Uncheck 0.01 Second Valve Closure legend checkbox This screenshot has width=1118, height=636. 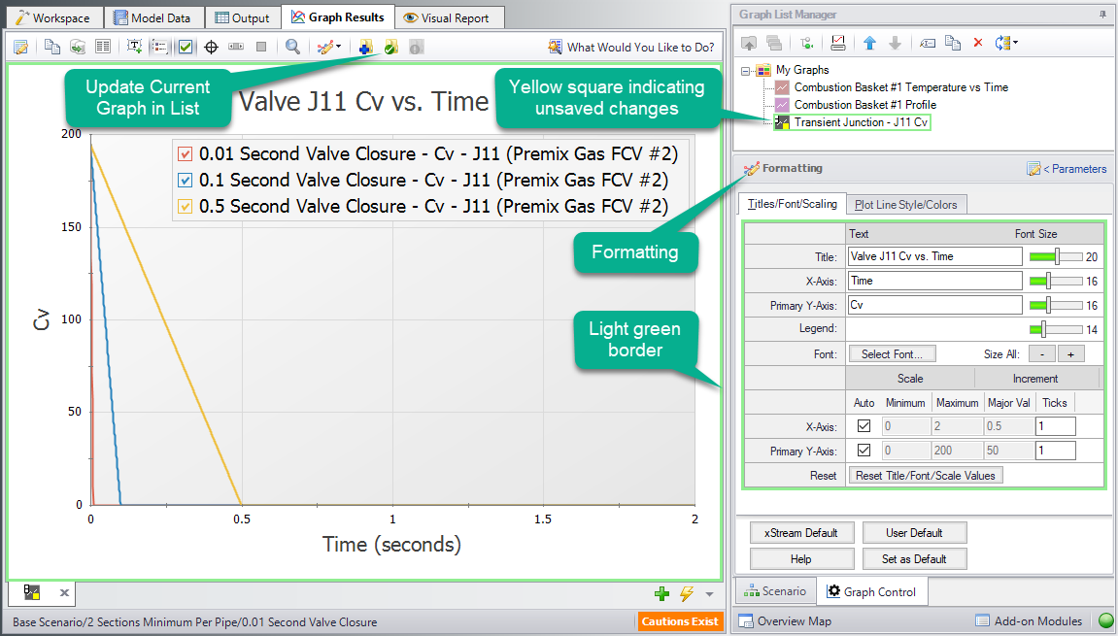click(x=186, y=154)
